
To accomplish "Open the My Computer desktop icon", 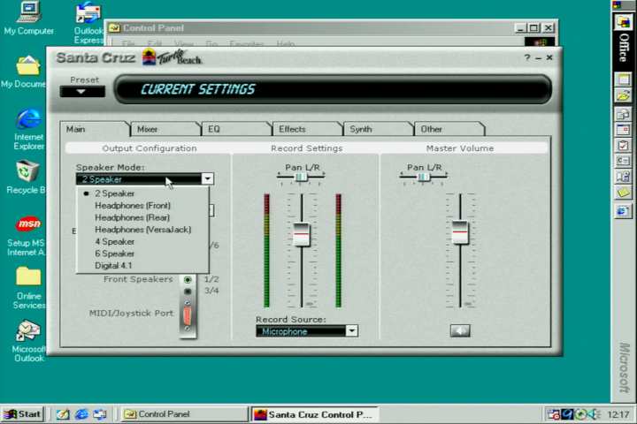I will pyautogui.click(x=28, y=19).
